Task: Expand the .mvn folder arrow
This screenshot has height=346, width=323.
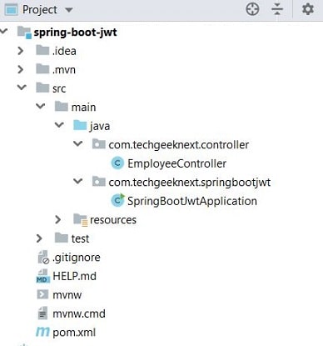Action: [20, 69]
